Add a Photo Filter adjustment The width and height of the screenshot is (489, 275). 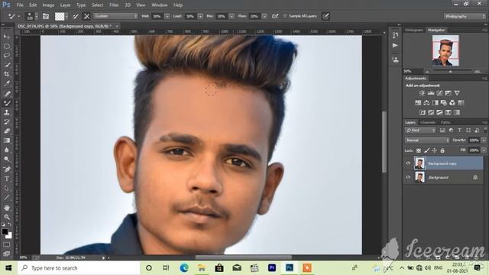443,102
